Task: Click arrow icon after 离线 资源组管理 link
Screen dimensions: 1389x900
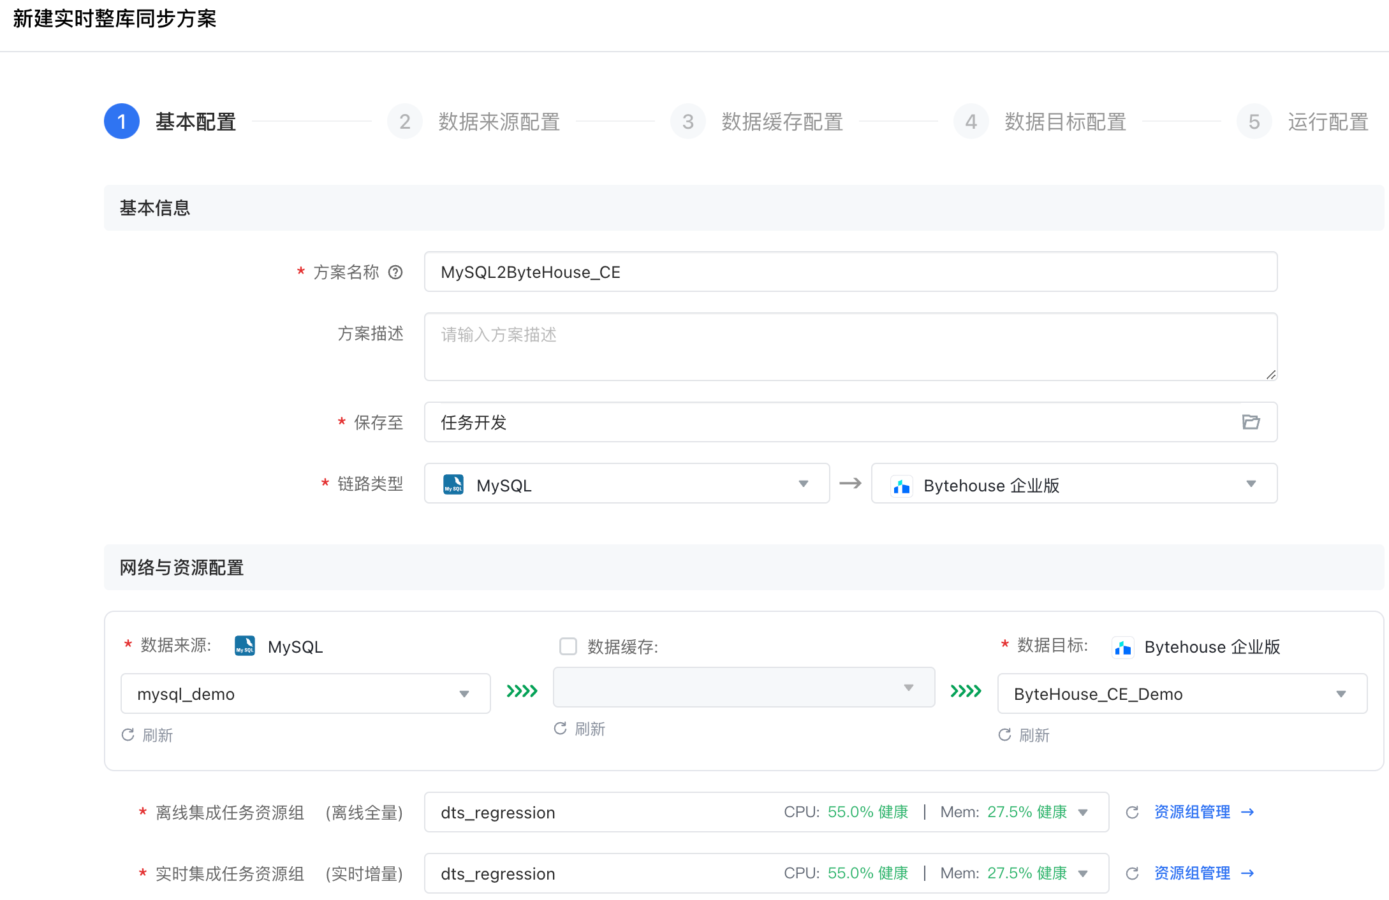Action: 1247,812
